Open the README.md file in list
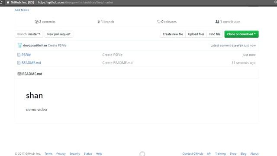The width and height of the screenshot is (277, 156). 31,63
